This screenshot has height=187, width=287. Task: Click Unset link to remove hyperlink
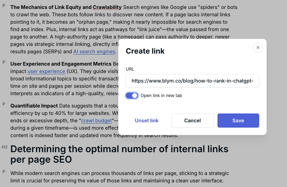coord(146,120)
